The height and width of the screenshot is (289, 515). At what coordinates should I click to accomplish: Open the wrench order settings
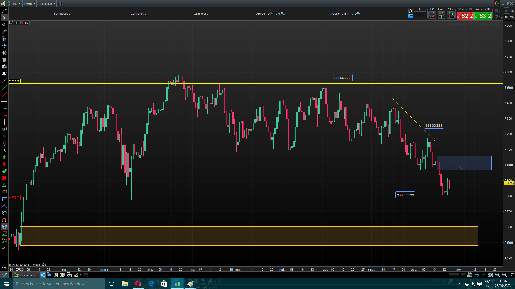click(x=410, y=11)
